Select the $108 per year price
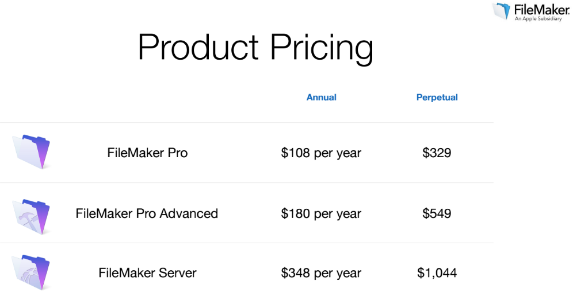The height and width of the screenshot is (296, 573). click(x=321, y=153)
